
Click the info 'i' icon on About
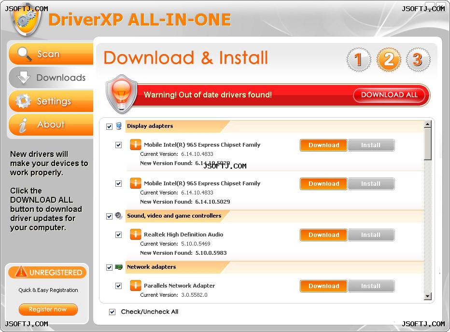(23, 125)
